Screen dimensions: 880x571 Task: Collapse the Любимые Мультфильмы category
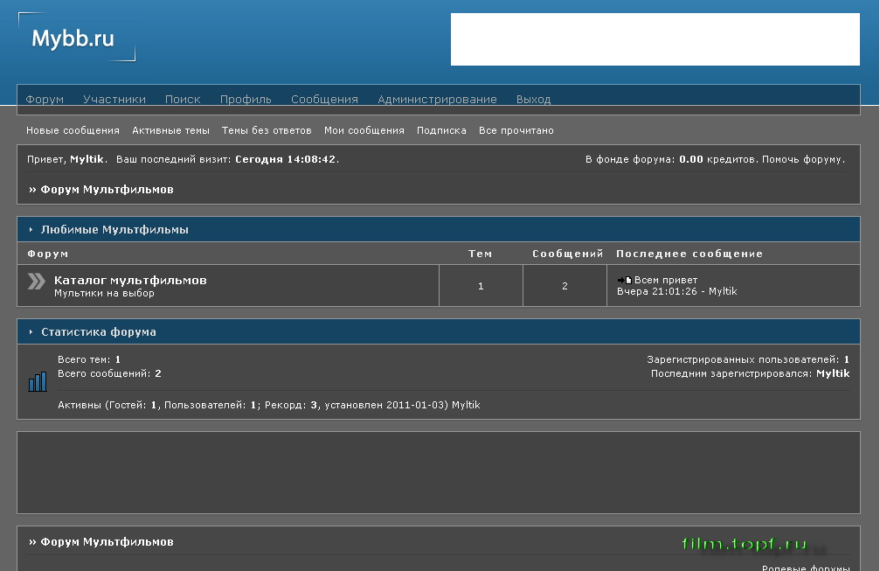pyautogui.click(x=31, y=230)
